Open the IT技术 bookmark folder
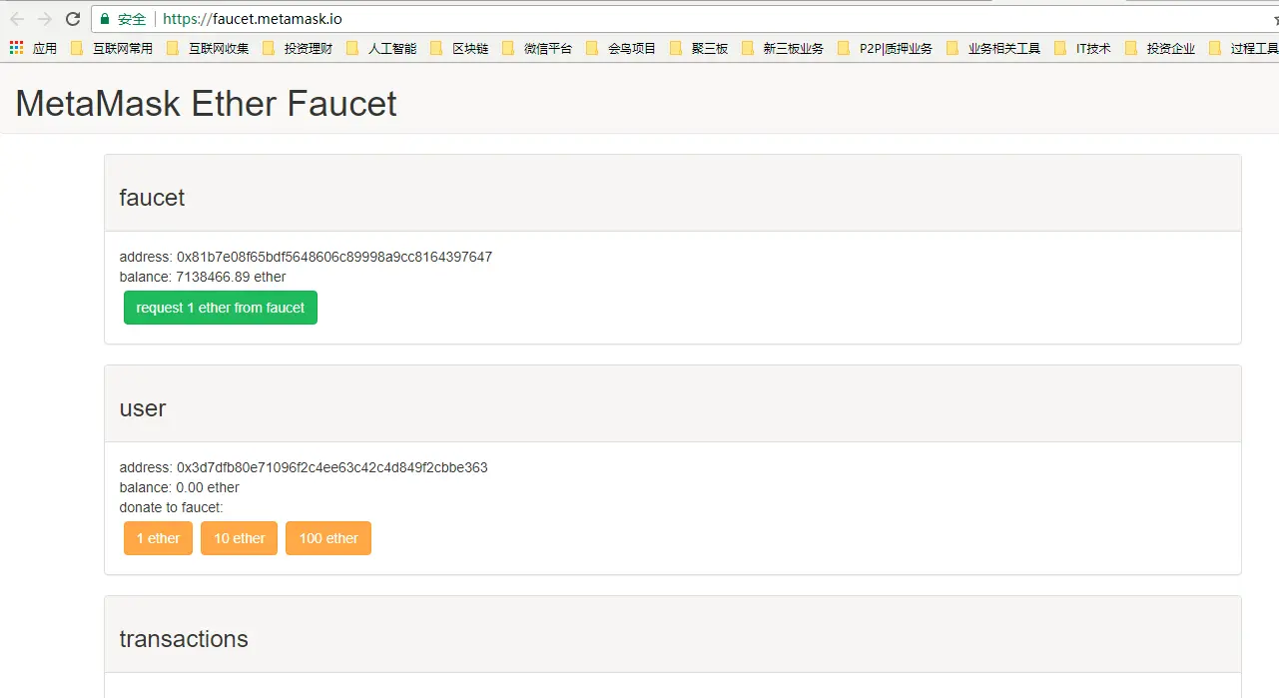 1083,48
